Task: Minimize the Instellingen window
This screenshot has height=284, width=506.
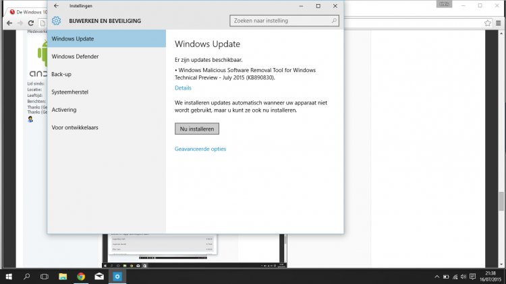Action: click(x=301, y=6)
